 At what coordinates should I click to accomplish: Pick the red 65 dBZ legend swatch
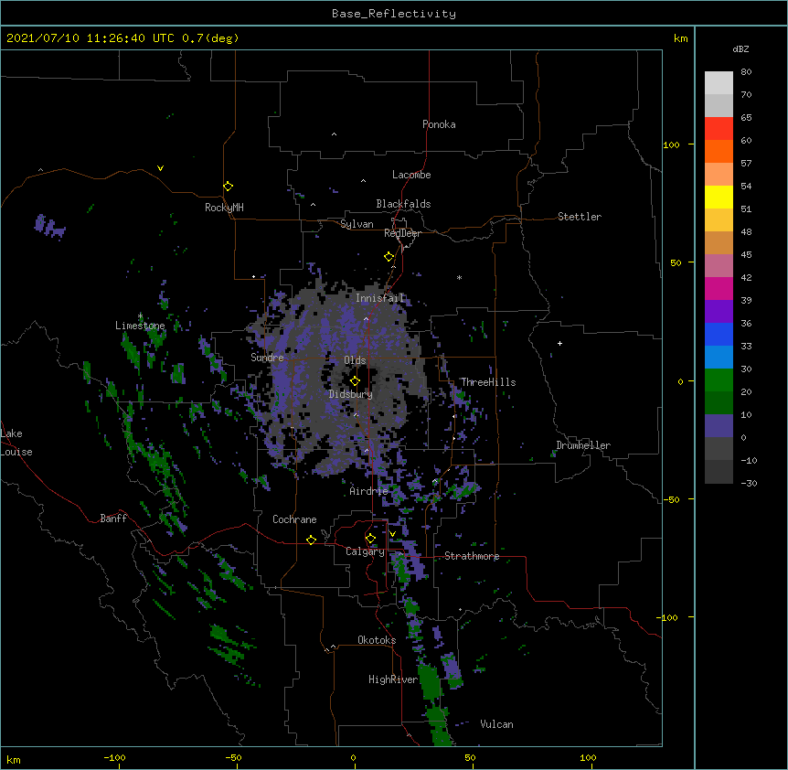[x=719, y=128]
